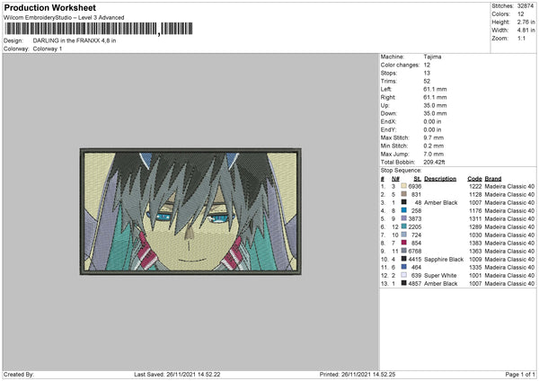Click the St. column header

tap(418, 179)
